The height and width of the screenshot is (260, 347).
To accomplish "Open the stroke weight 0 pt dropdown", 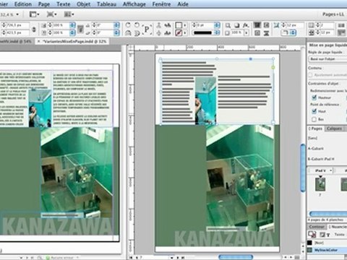I will pos(217,25).
